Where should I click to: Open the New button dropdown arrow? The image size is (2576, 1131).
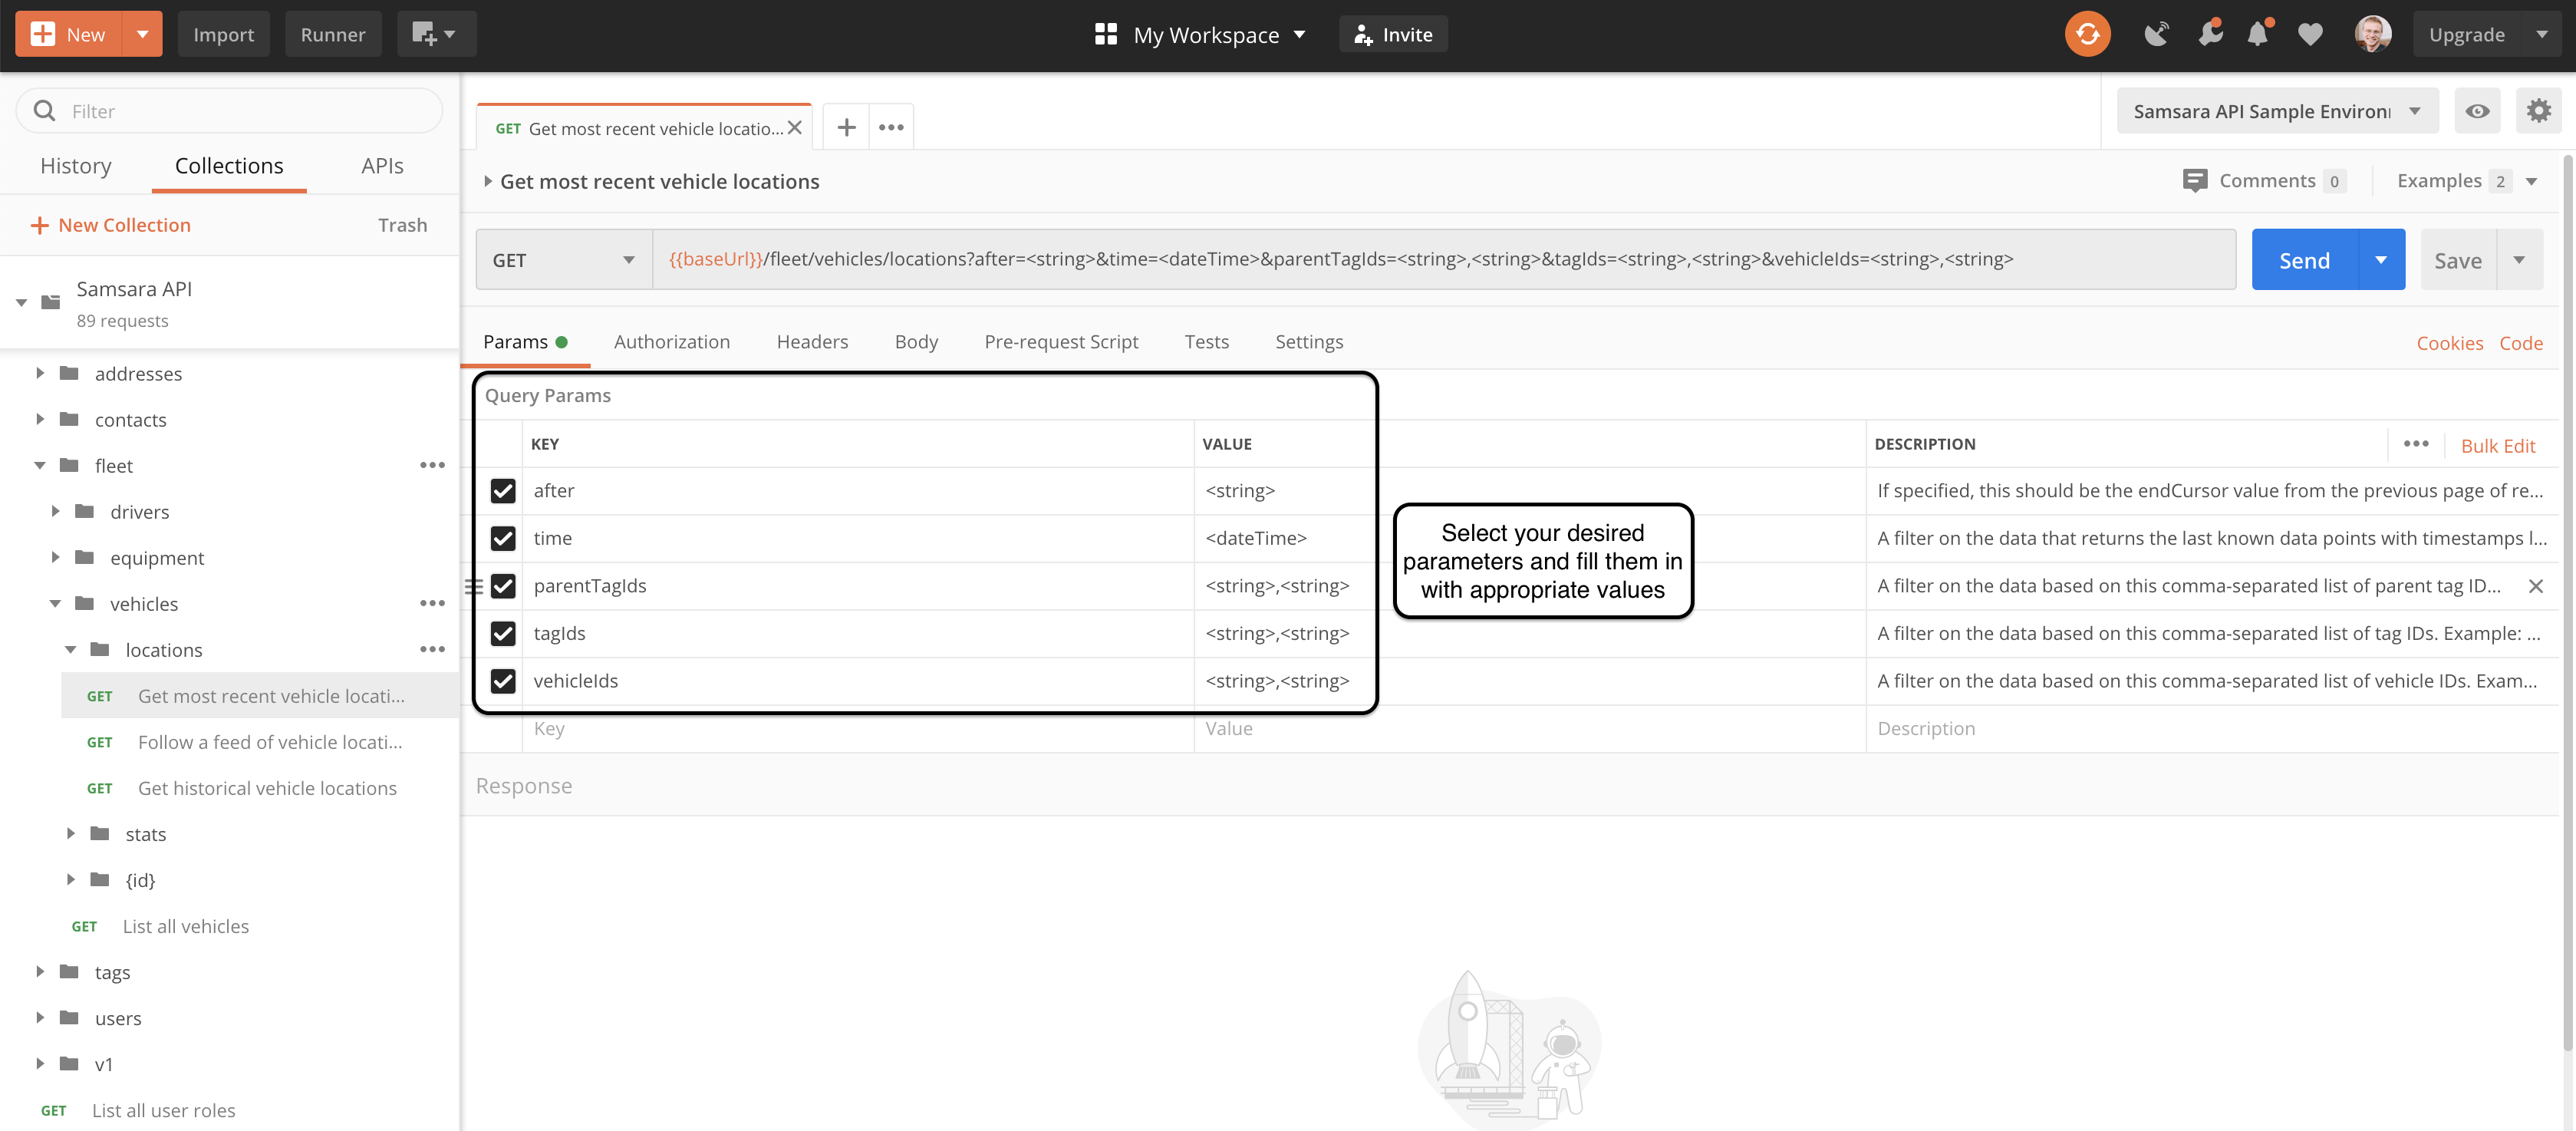pyautogui.click(x=142, y=34)
